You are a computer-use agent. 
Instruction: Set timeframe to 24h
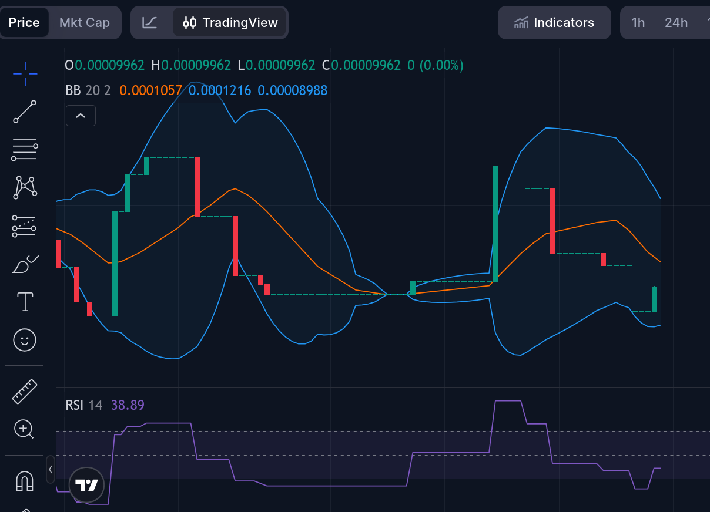676,23
